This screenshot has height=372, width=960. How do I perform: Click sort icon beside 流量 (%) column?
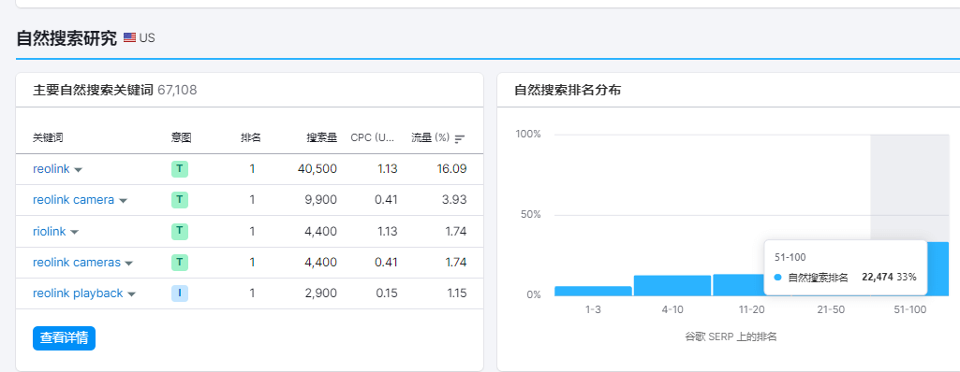point(460,138)
